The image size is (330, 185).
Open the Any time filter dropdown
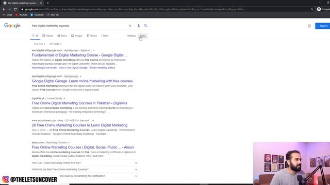pyautogui.click(x=40, y=44)
